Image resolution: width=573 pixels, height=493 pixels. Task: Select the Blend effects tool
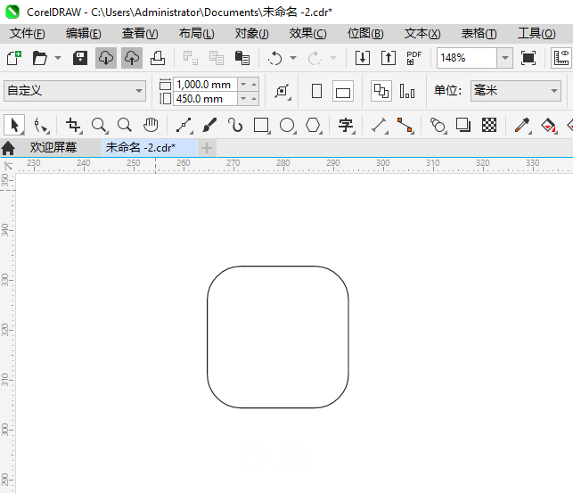[438, 125]
